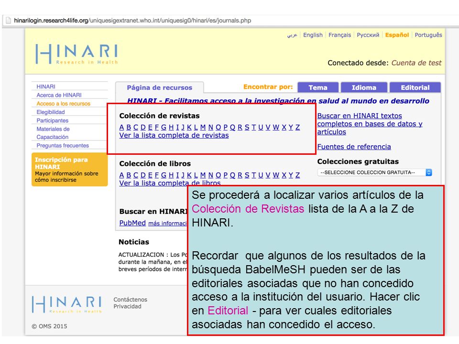459x344 pixels.
Task: Open Ver la lista completa de revistas
Action: coord(174,135)
